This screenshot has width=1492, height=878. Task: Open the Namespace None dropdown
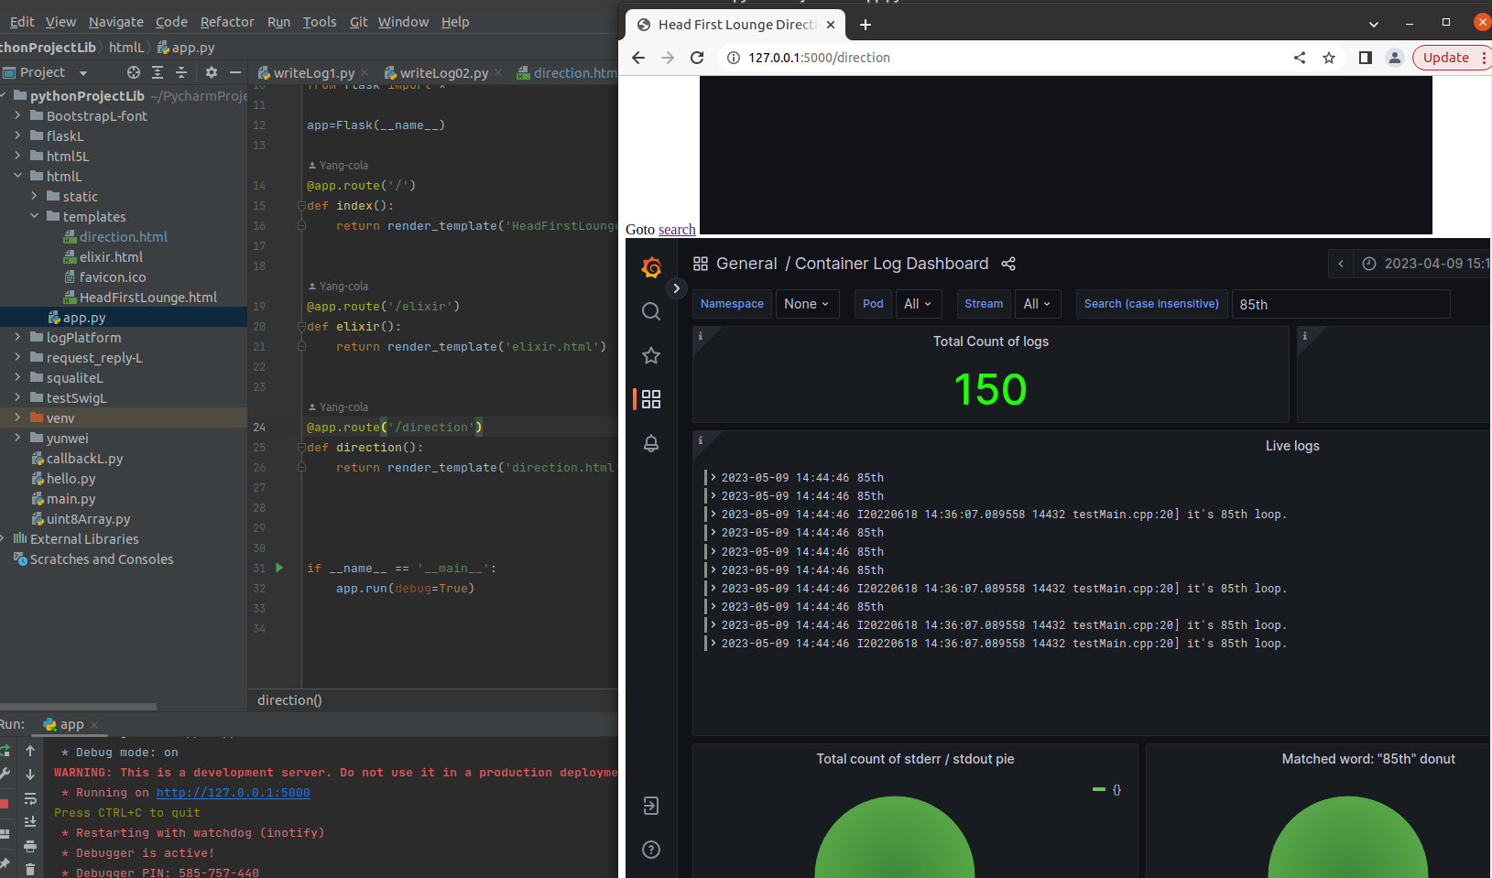click(807, 304)
